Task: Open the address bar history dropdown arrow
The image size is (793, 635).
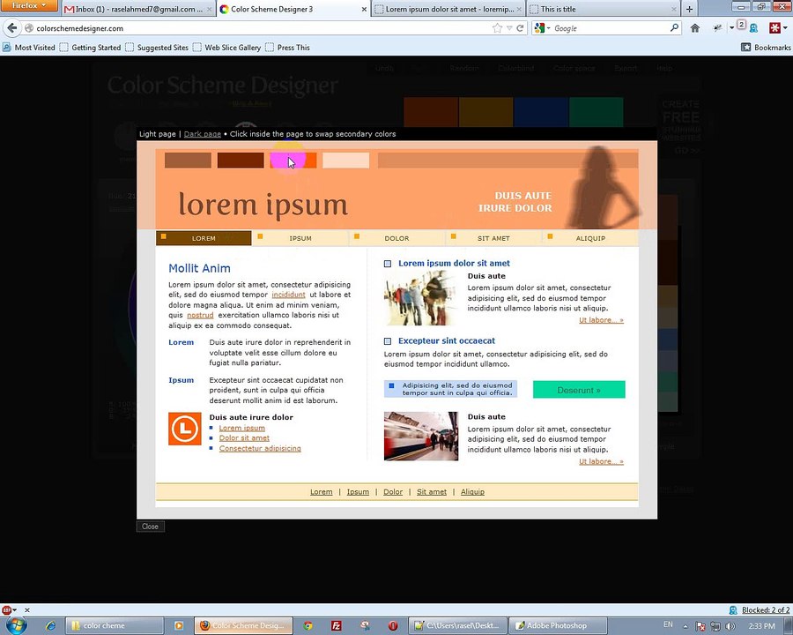Action: 509,28
